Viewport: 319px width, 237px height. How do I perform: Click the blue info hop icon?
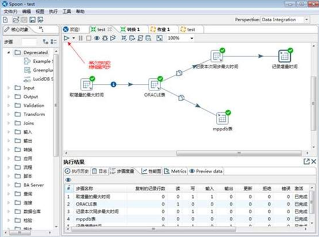[113, 85]
